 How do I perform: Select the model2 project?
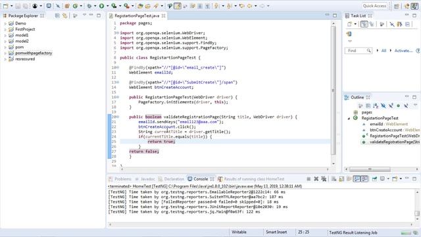(22, 41)
